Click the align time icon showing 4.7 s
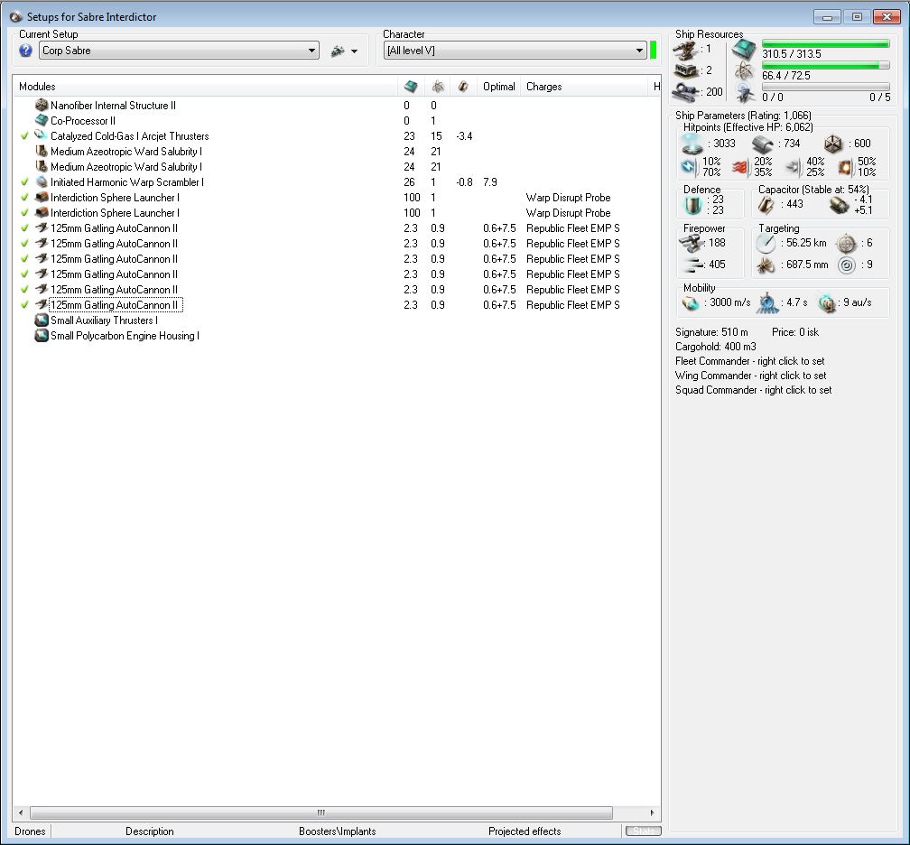The image size is (910, 845). point(767,303)
